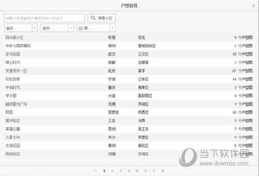Click the 石家庄 city cell
The height and width of the screenshot is (176, 259).
(x=113, y=112)
